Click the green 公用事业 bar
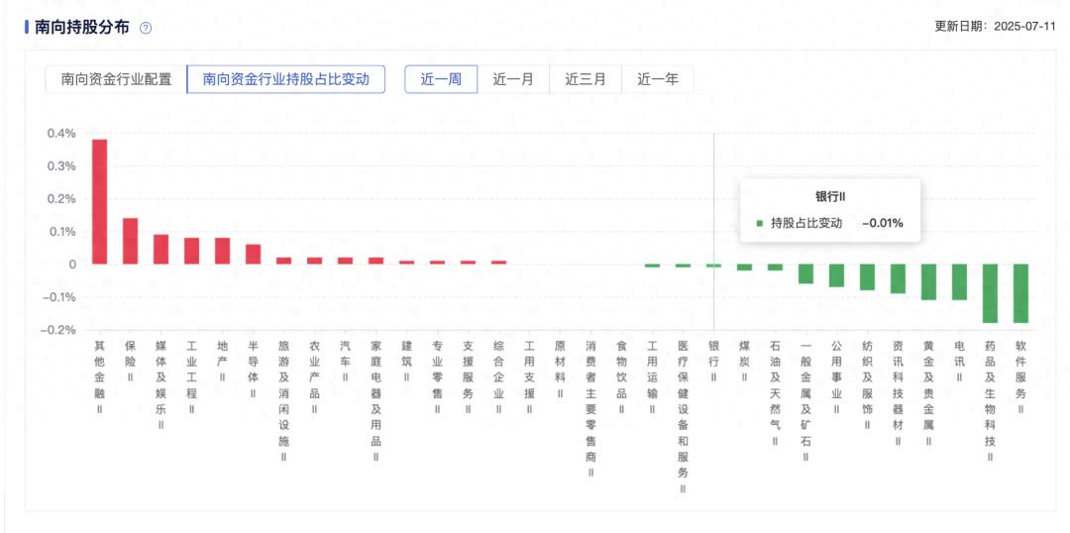 tap(836, 275)
